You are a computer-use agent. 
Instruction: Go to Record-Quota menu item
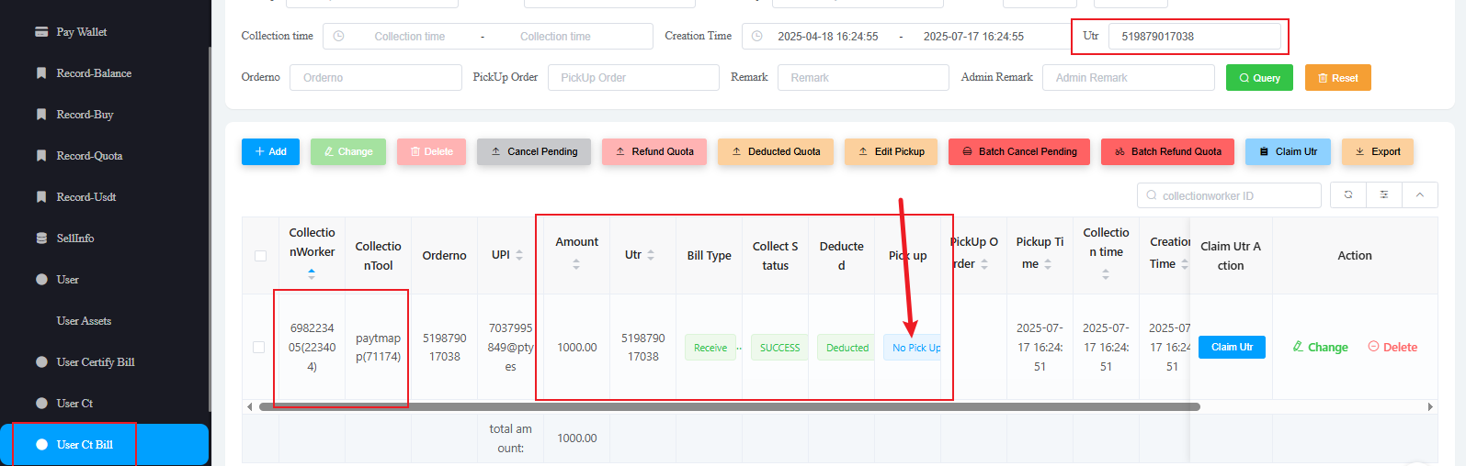[x=89, y=156]
